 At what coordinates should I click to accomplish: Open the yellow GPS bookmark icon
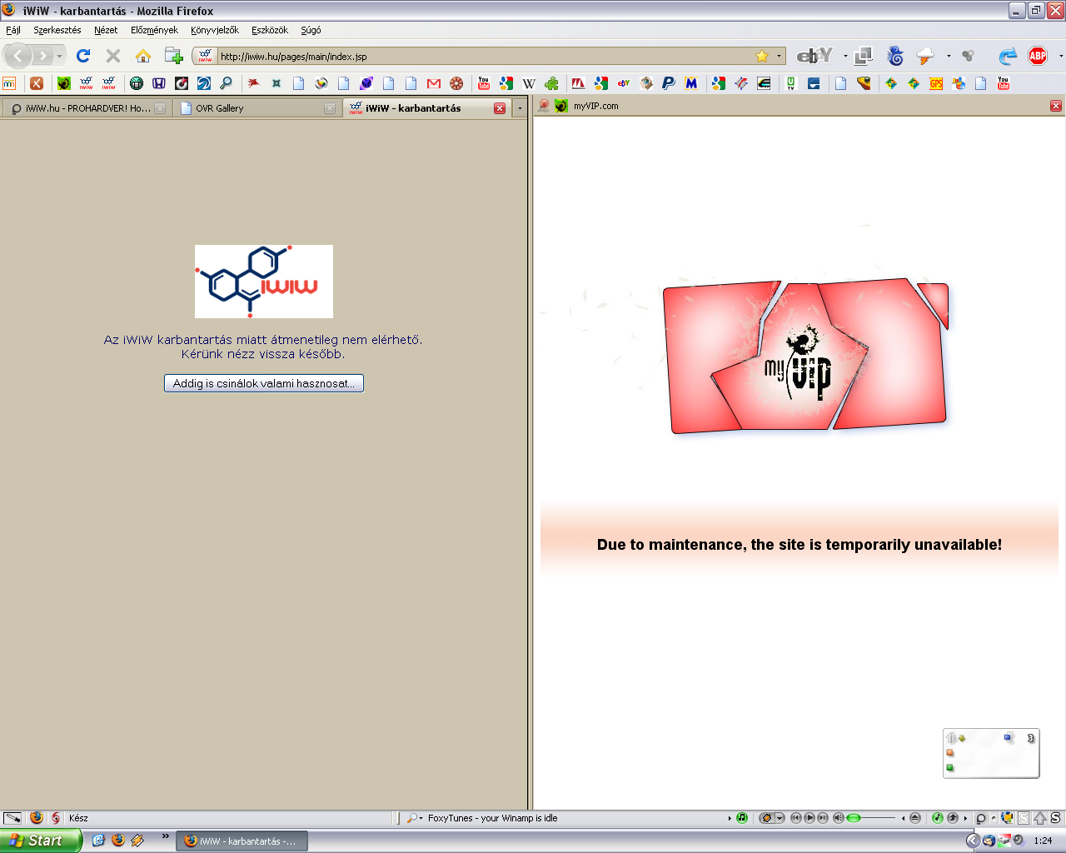coord(936,83)
